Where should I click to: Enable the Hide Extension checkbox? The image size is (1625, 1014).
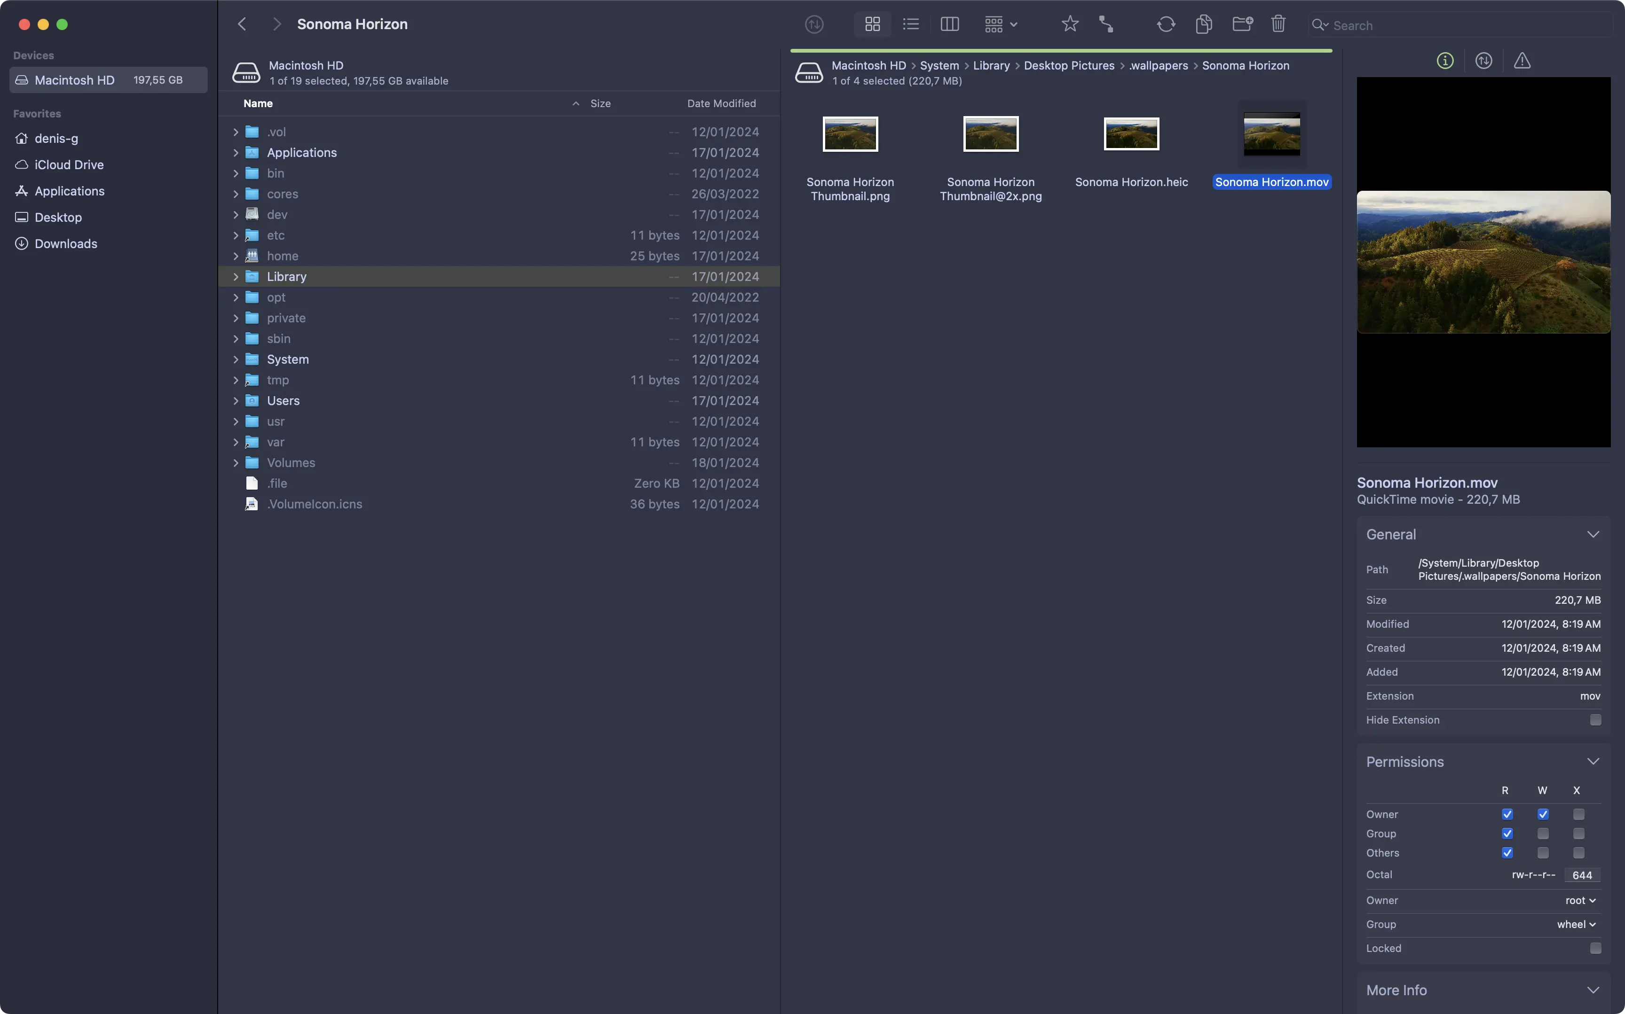point(1595,719)
